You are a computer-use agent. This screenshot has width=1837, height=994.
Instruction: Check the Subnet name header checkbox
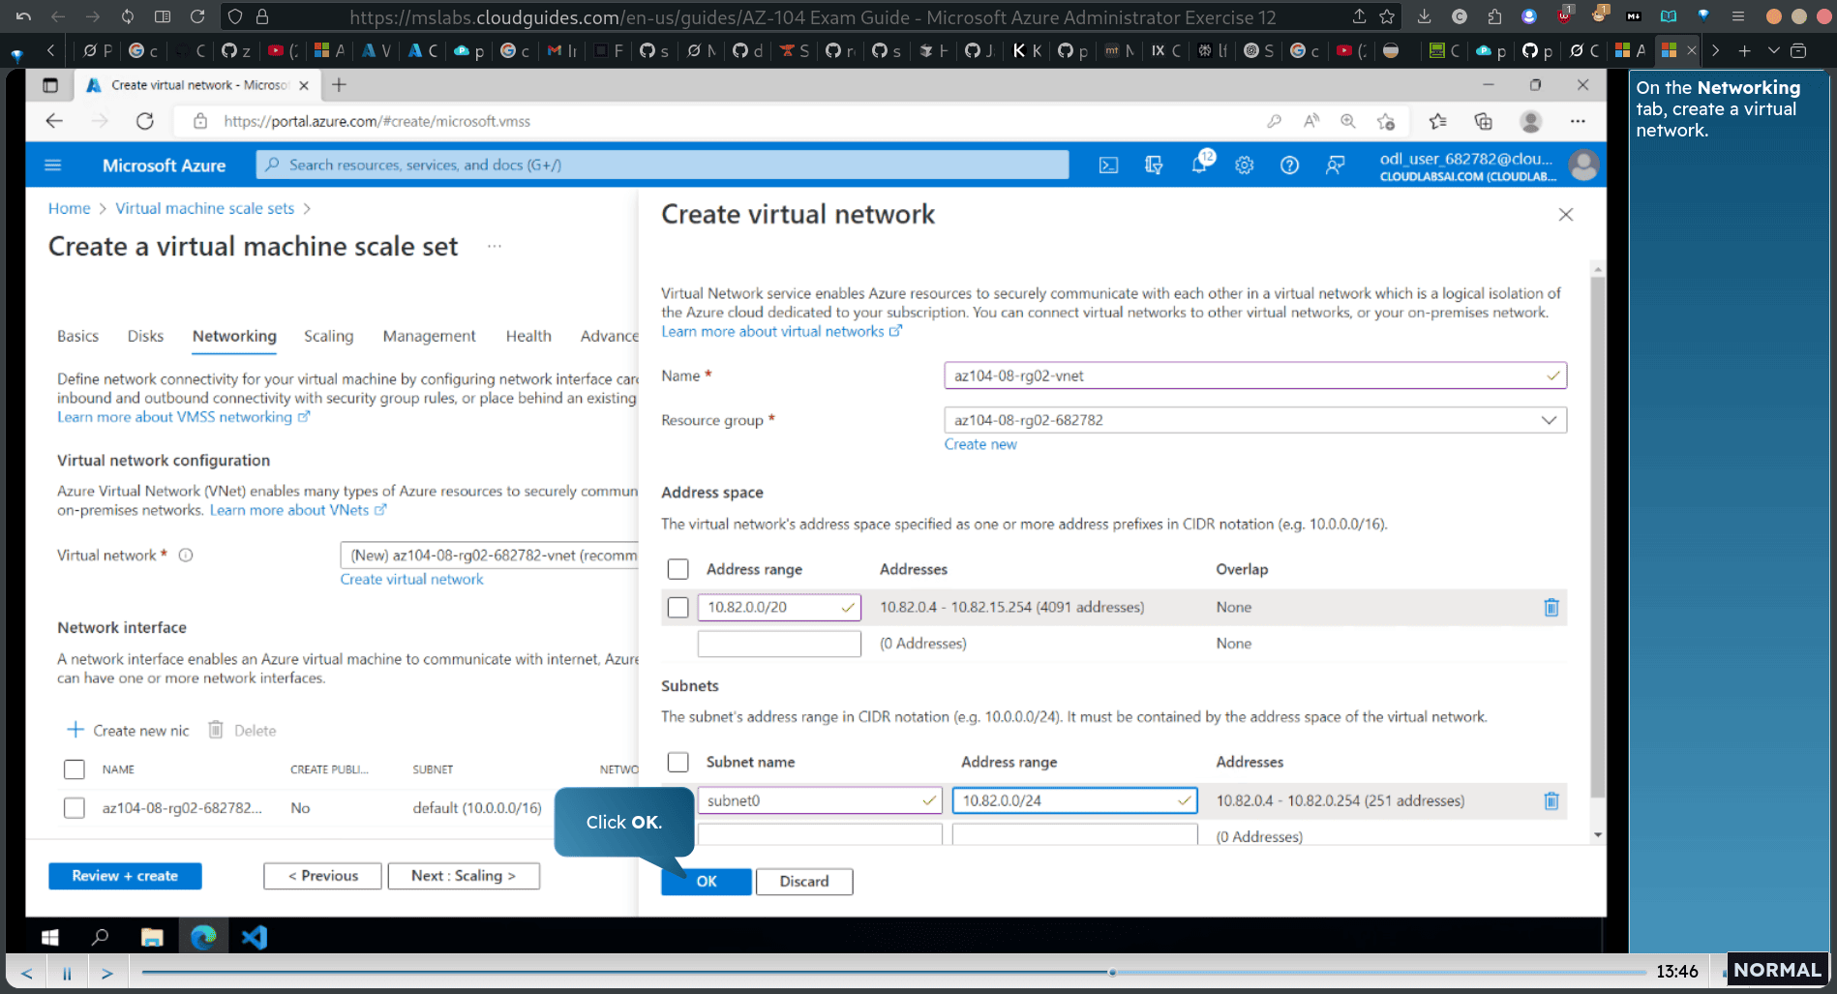point(678,762)
